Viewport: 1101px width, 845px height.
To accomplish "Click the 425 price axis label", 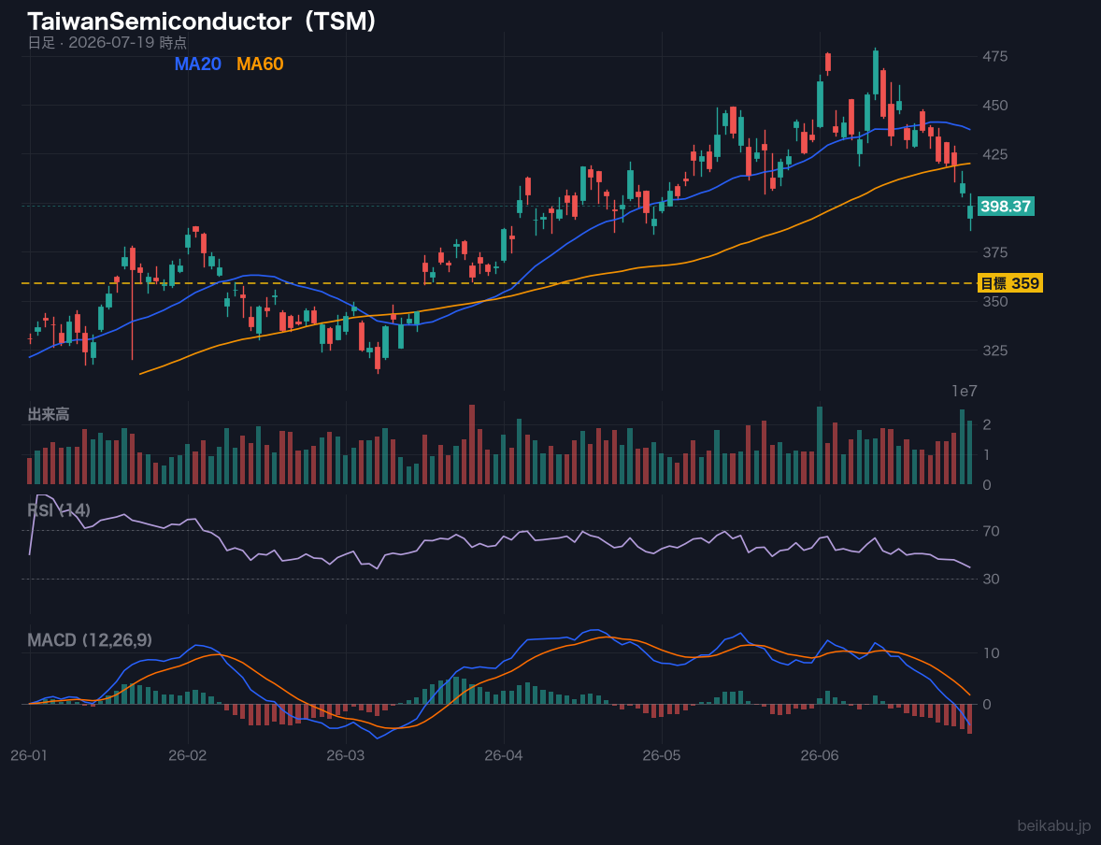I will coord(995,154).
